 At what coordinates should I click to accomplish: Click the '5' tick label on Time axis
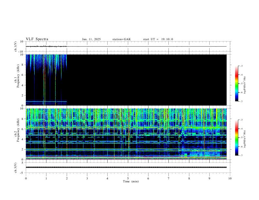click(x=128, y=178)
